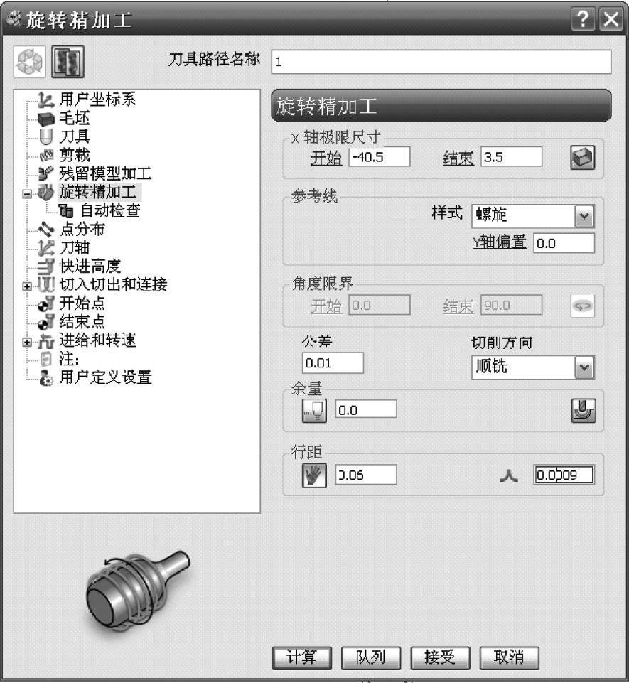Toggle the hand icon beside 行距 value
Screen dimensions: 629x683
click(314, 475)
